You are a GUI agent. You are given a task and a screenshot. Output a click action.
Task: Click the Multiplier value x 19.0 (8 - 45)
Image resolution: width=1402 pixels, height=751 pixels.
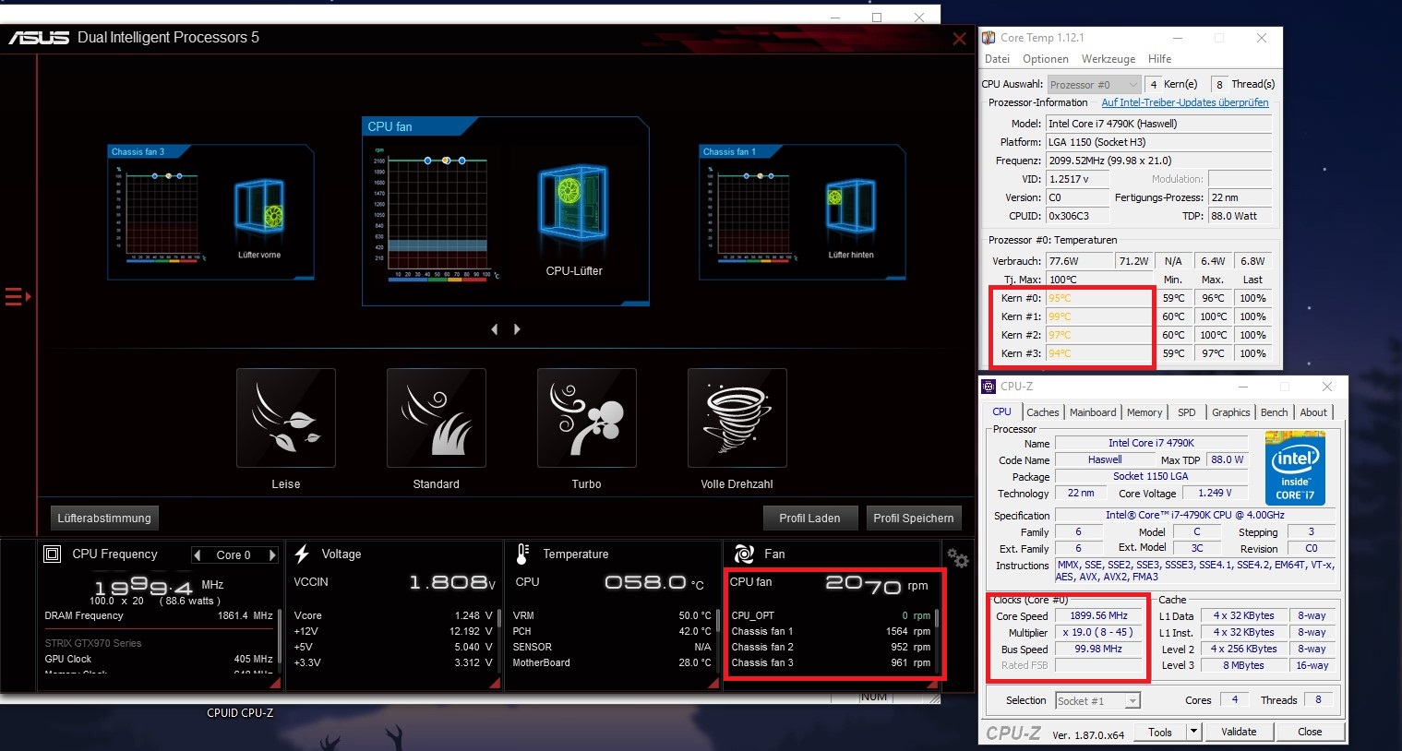click(x=1098, y=632)
